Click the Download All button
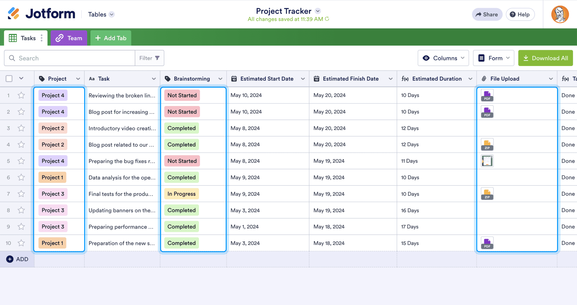The height and width of the screenshot is (305, 577). pos(545,58)
